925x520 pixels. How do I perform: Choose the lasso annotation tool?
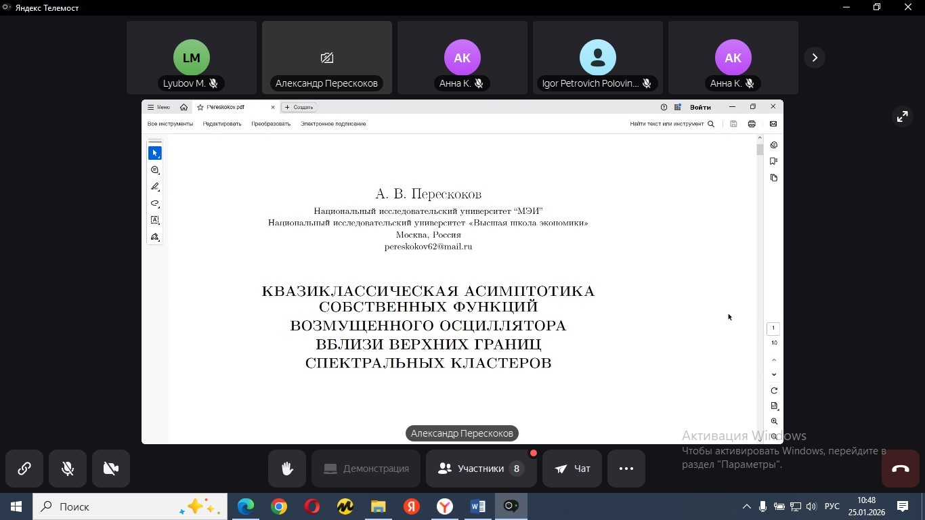pos(154,203)
